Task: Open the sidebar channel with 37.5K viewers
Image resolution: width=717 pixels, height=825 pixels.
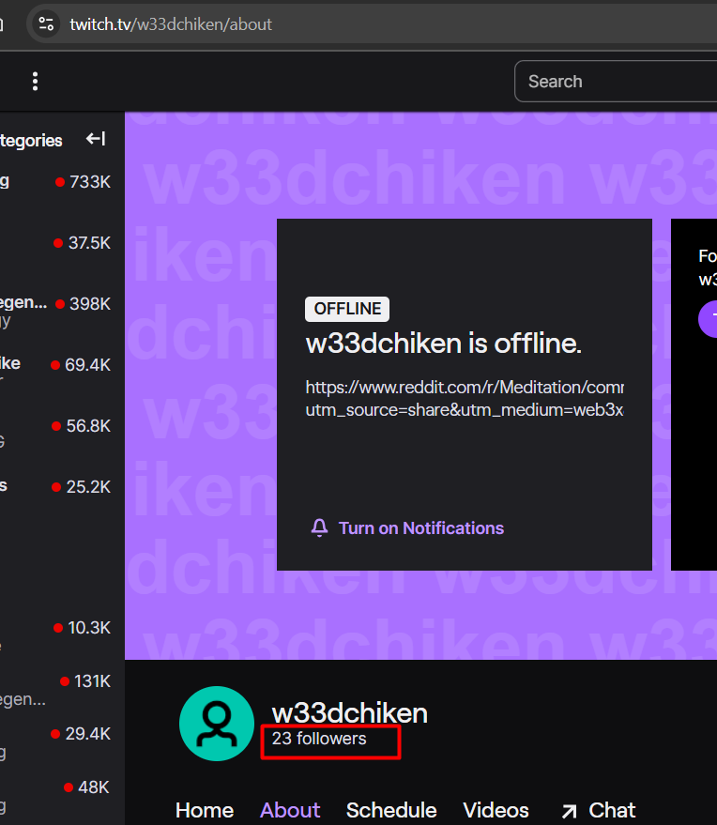Action: (55, 243)
